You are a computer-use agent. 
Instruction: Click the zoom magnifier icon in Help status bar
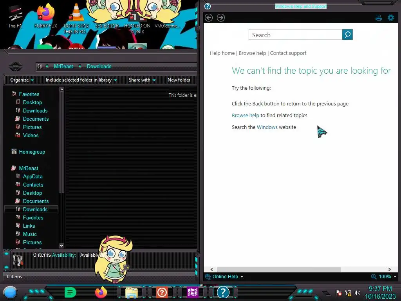[x=374, y=277]
